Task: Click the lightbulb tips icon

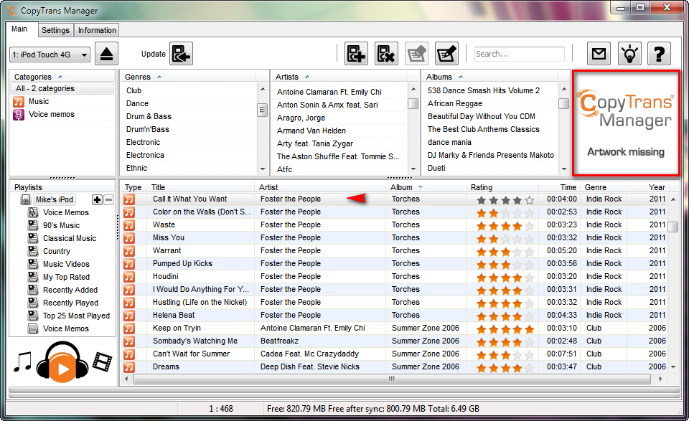Action: point(629,54)
